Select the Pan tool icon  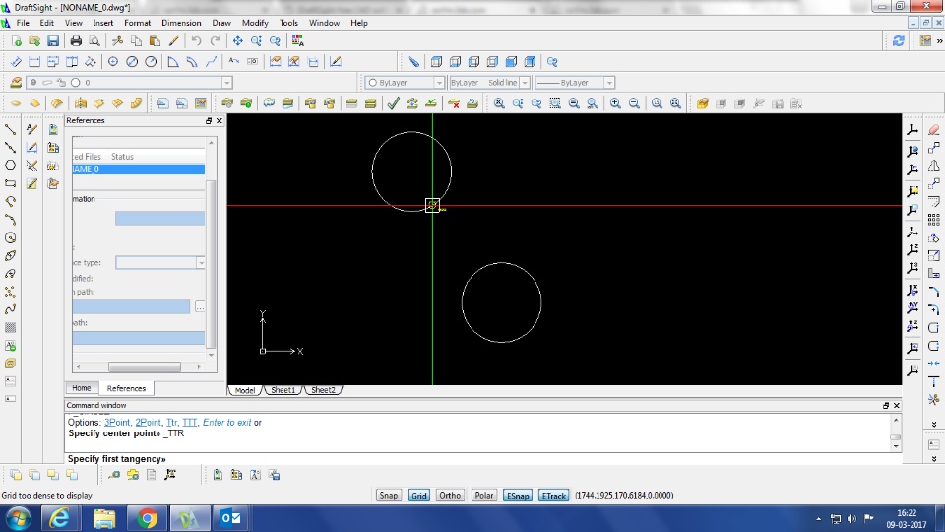coord(237,41)
